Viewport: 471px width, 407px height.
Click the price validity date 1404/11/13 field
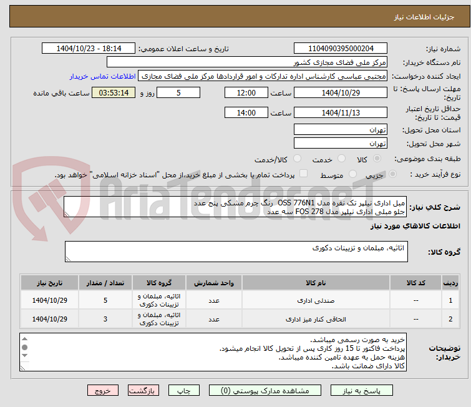coord(341,112)
